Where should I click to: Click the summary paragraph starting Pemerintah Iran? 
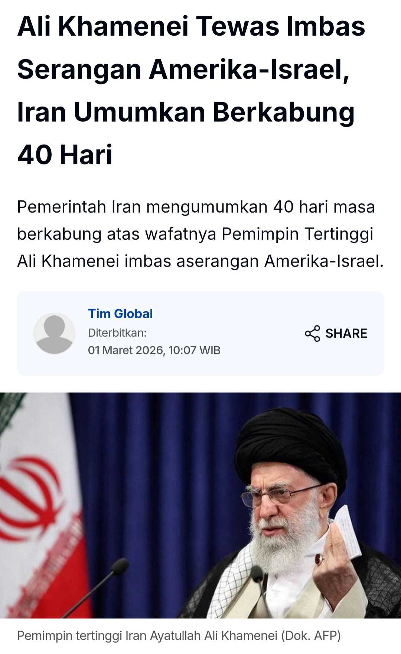[200, 234]
